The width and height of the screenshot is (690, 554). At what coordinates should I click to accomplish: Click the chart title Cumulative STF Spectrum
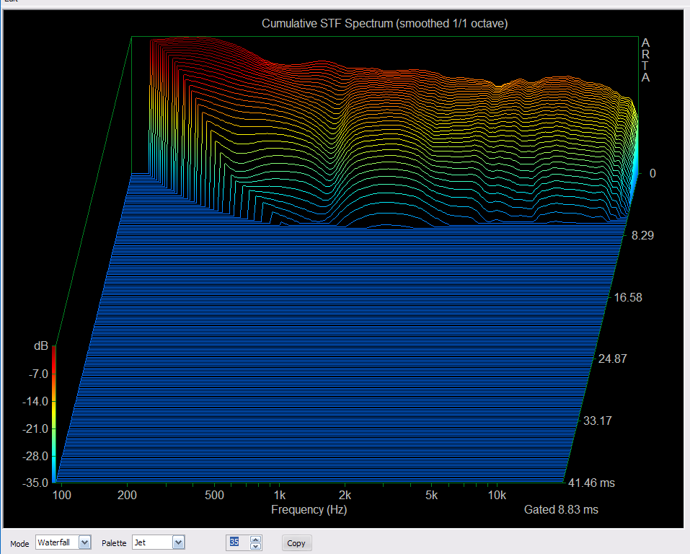tap(384, 23)
